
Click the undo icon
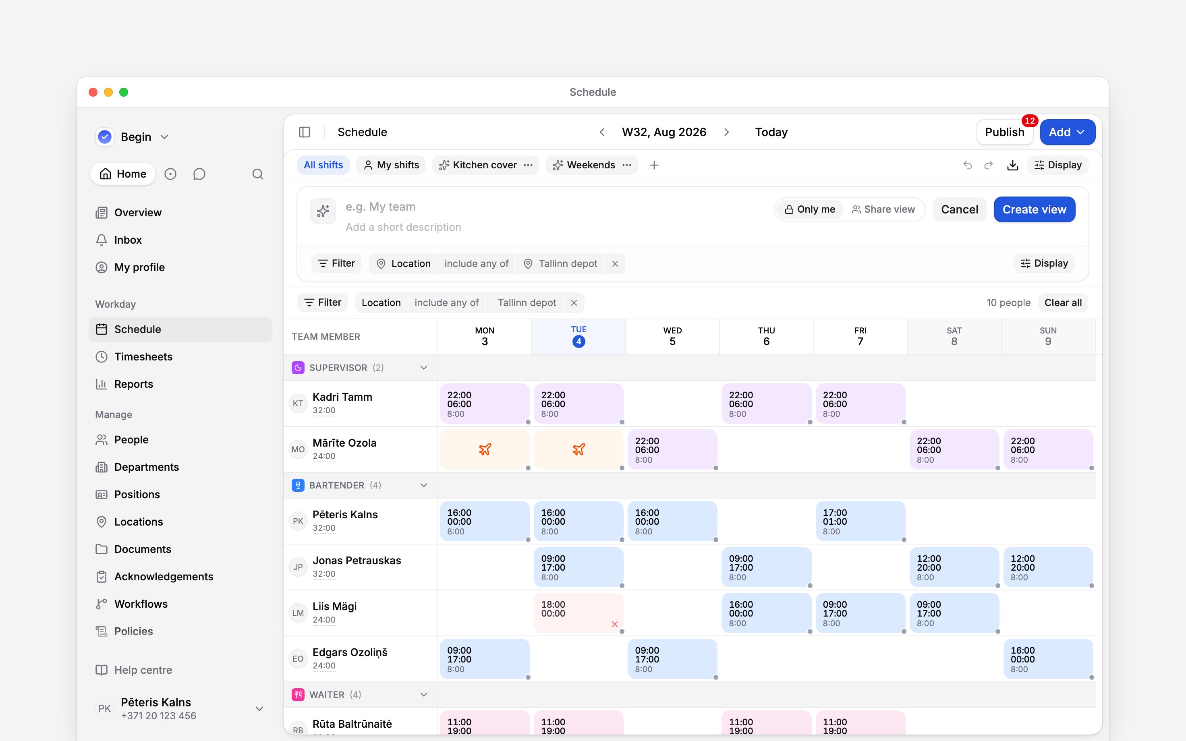coord(967,165)
